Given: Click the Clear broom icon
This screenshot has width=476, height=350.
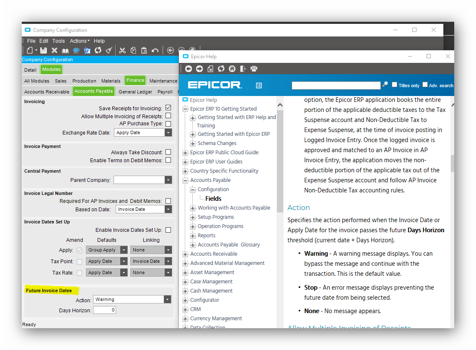Looking at the screenshot, I should click(109, 50).
